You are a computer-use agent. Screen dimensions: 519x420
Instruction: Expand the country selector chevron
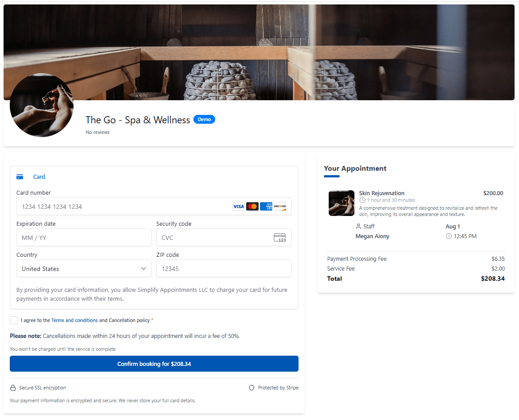(x=144, y=268)
